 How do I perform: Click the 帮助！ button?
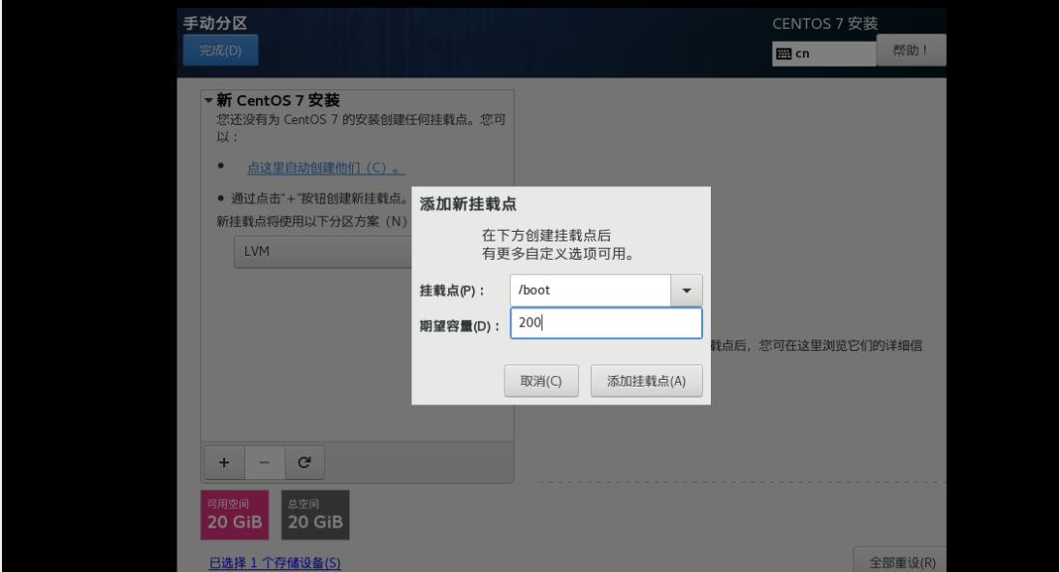pyautogui.click(x=911, y=50)
